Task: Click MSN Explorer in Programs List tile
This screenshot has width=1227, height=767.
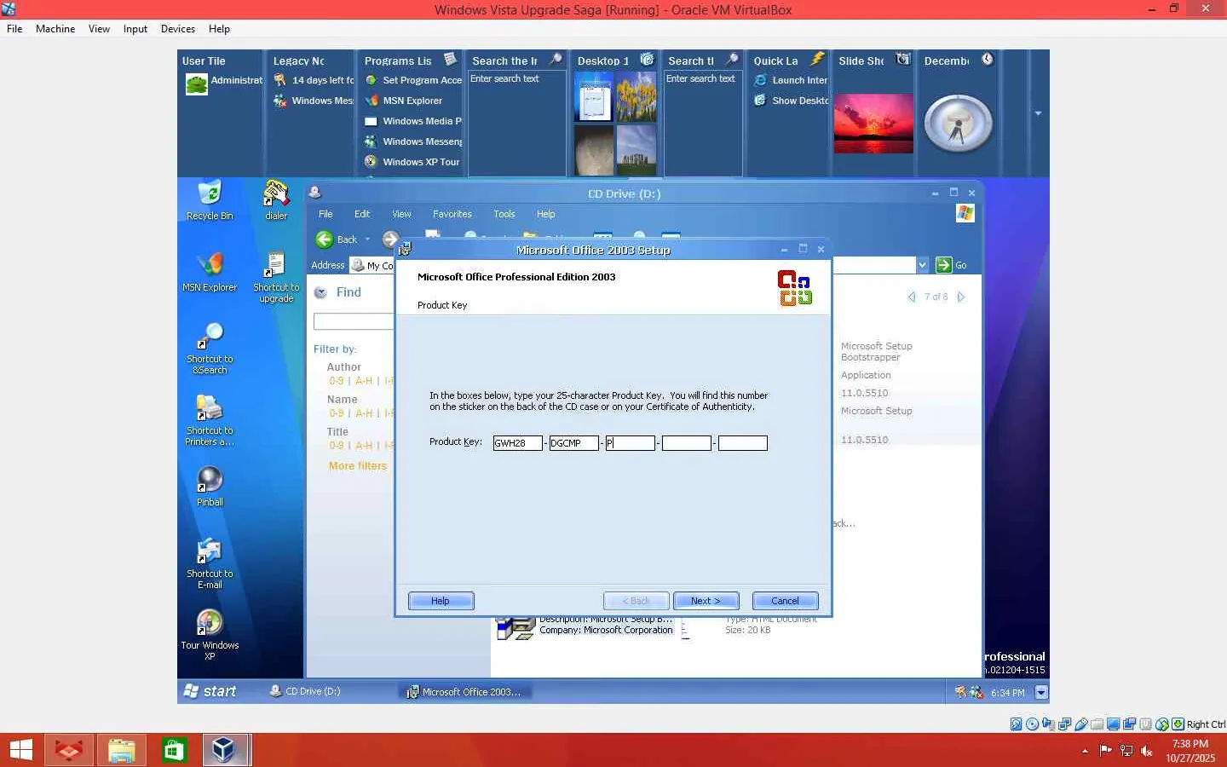Action: tap(412, 101)
